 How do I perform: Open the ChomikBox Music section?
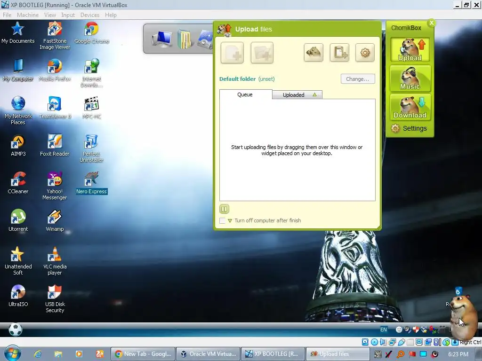point(410,78)
